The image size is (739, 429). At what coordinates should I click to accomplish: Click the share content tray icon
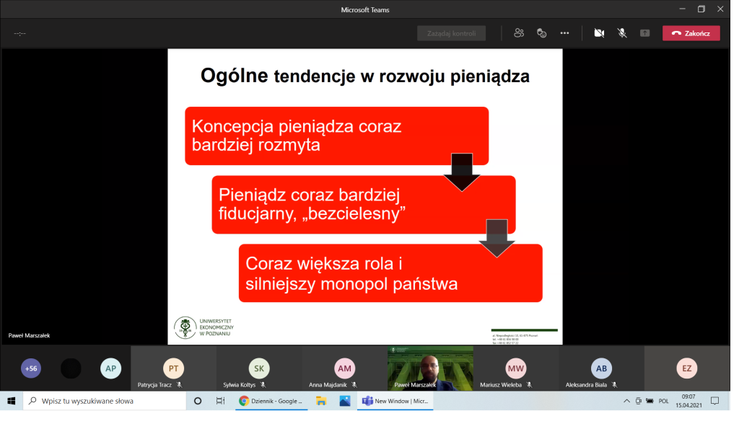pos(644,33)
